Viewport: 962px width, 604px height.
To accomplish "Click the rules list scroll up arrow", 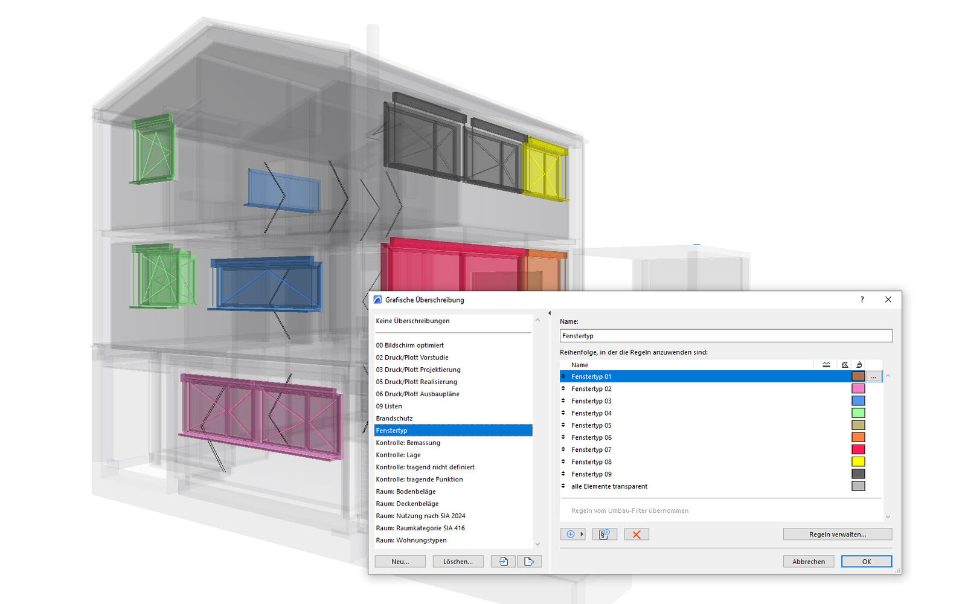I will pos(888,376).
